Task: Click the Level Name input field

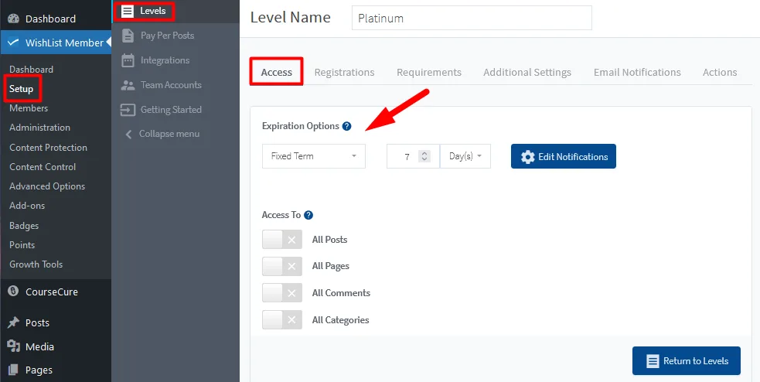Action: tap(472, 18)
